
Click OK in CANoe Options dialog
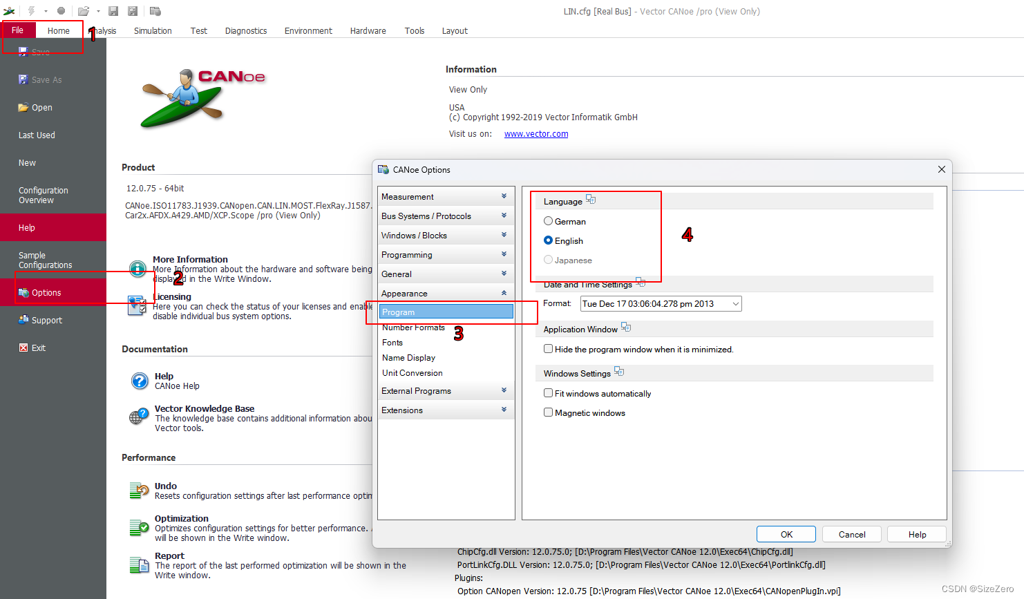[786, 534]
